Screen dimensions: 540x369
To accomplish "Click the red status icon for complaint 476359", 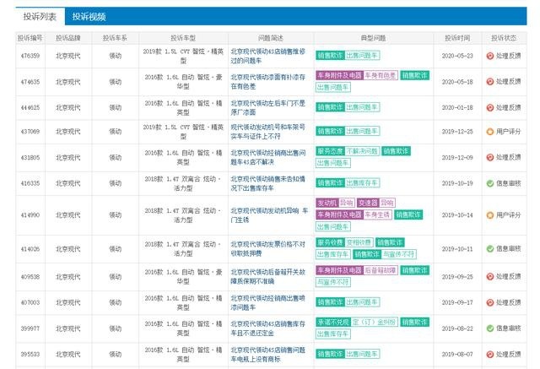I will click(489, 56).
